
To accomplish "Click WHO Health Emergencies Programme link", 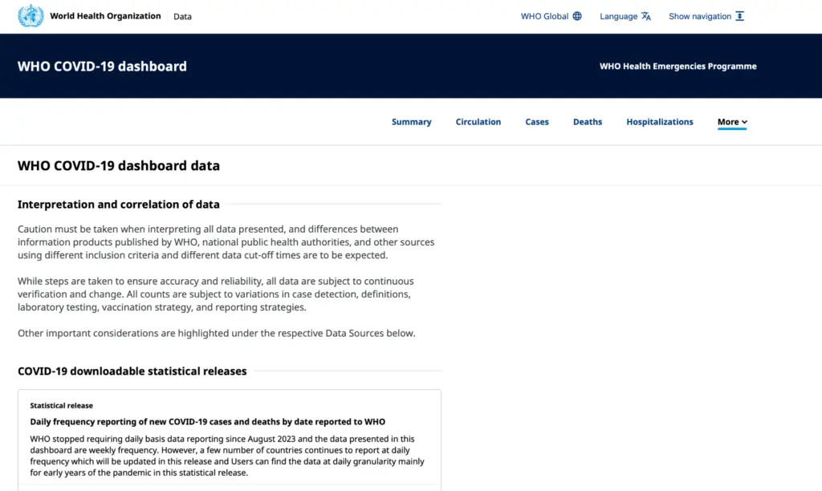I will (x=678, y=66).
